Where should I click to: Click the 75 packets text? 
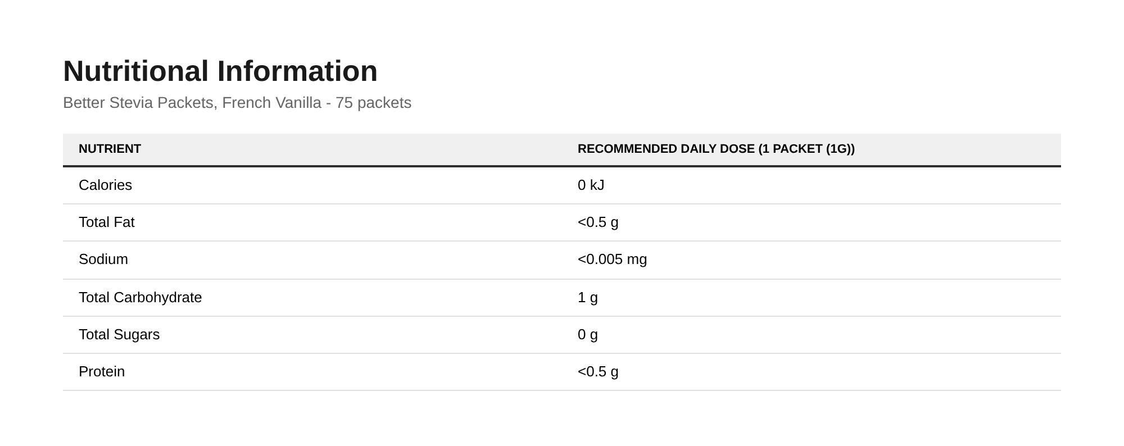point(374,103)
